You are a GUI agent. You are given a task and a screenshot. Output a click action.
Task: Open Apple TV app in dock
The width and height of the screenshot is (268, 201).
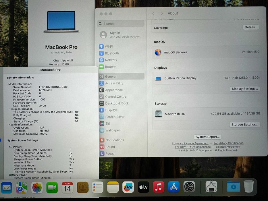tap(143, 187)
